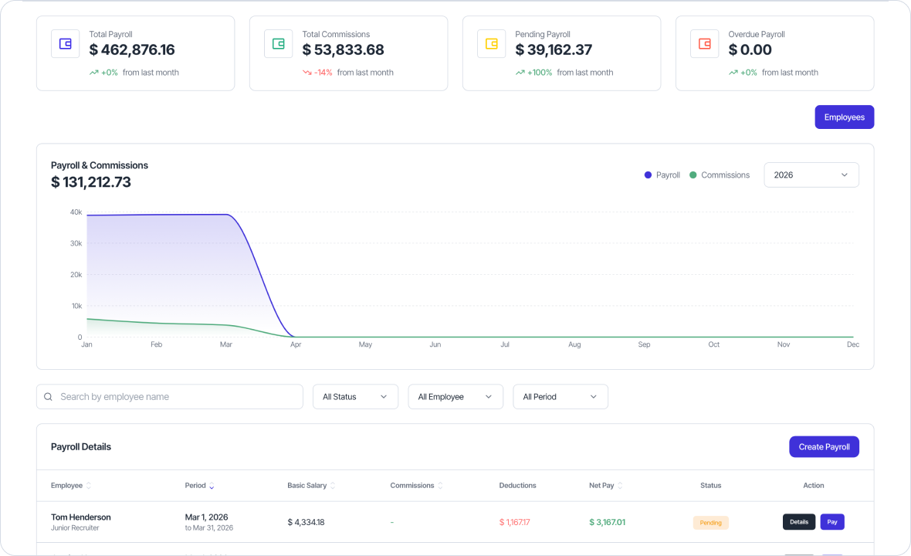Click the yellow Pending Payroll icon
Image resolution: width=911 pixels, height=556 pixels.
point(491,44)
